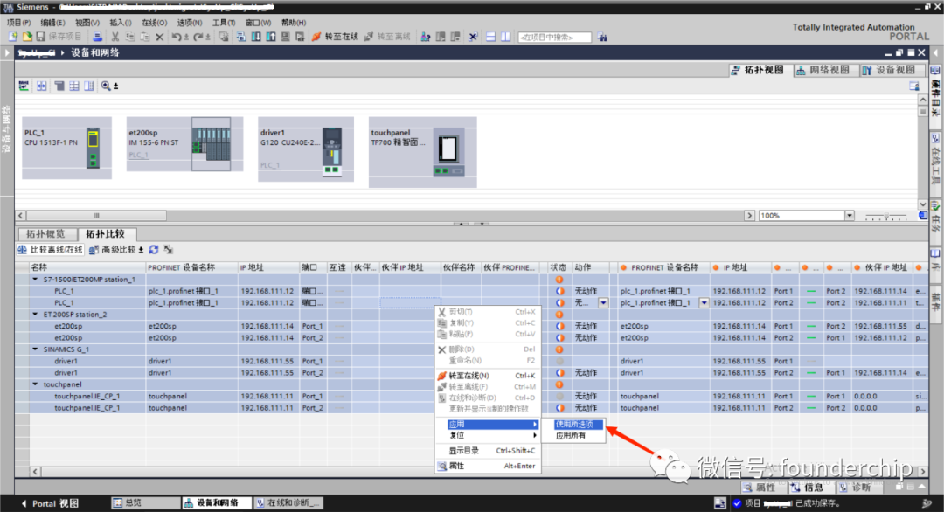
Task: Select touchpanel TP700 device block
Action: click(423, 152)
